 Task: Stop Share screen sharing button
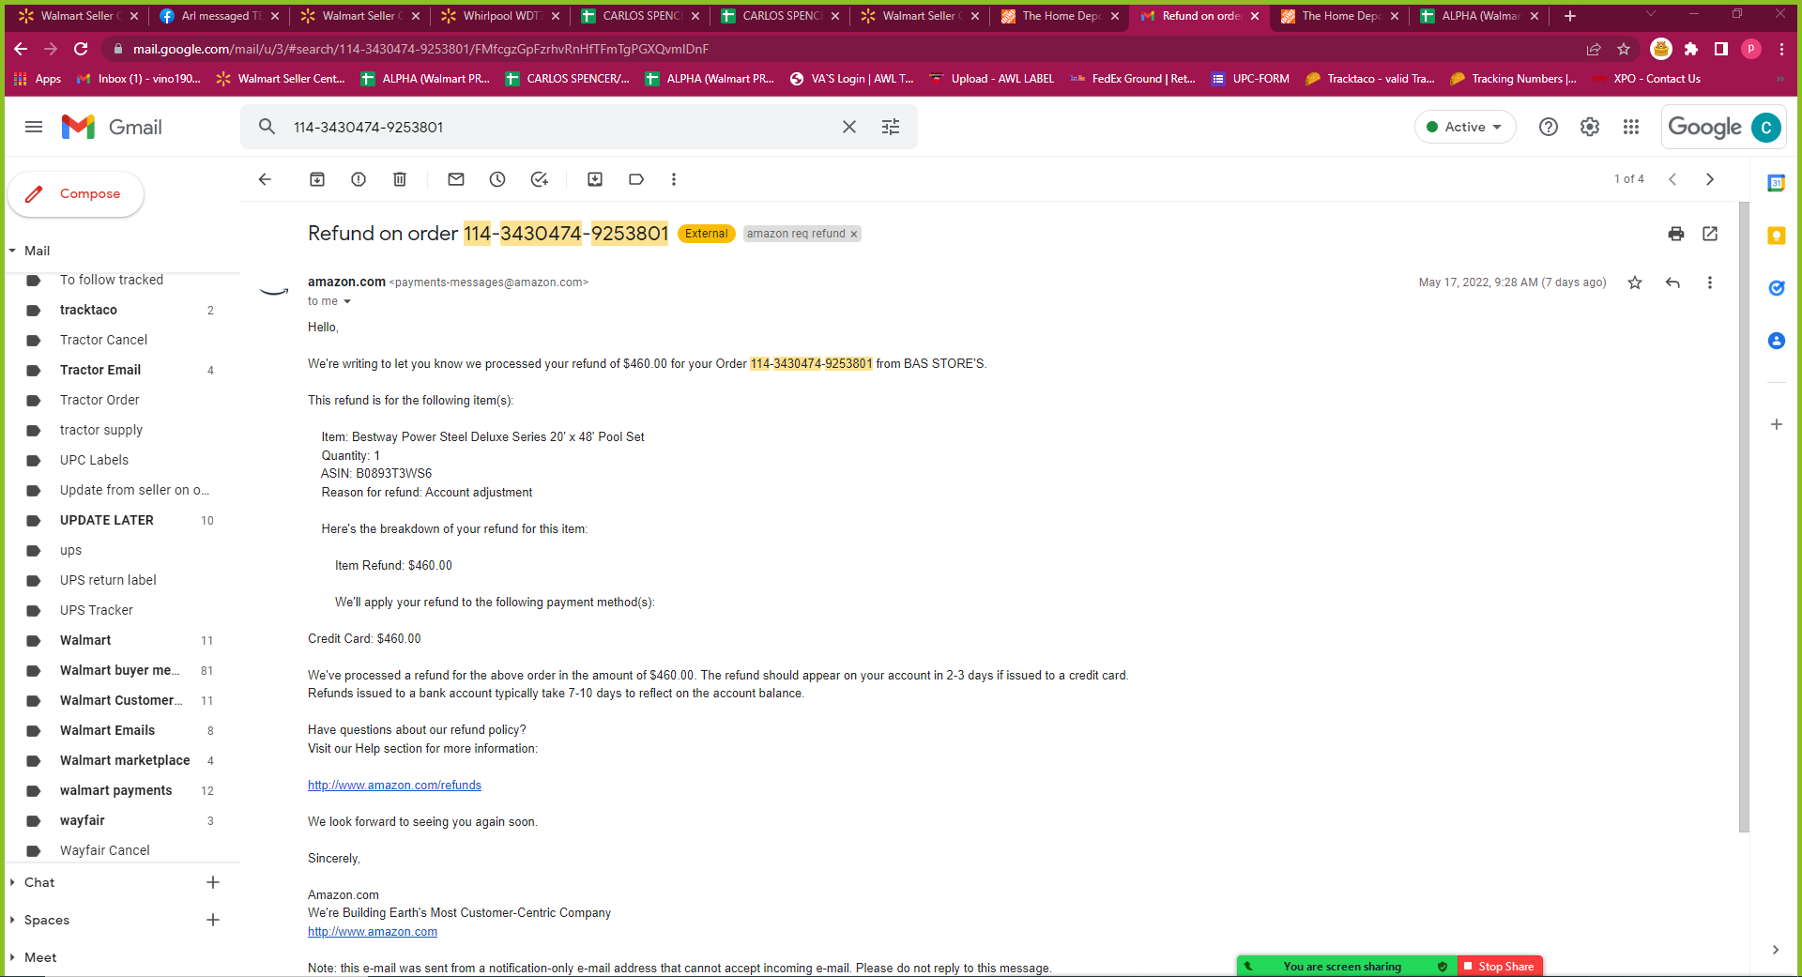(1501, 967)
